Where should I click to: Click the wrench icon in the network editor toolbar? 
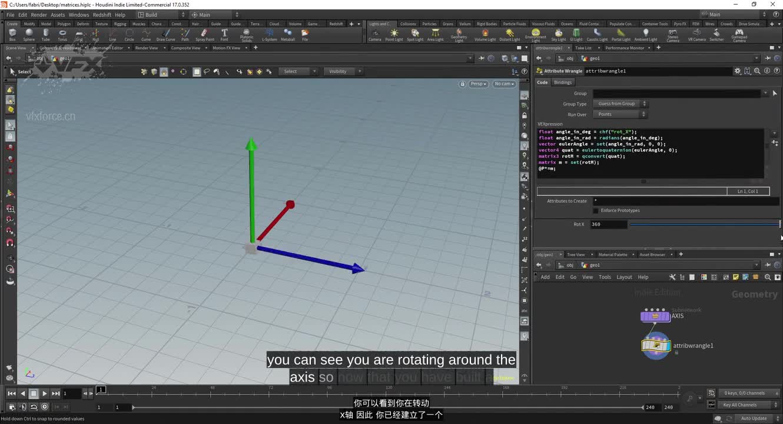point(672,277)
